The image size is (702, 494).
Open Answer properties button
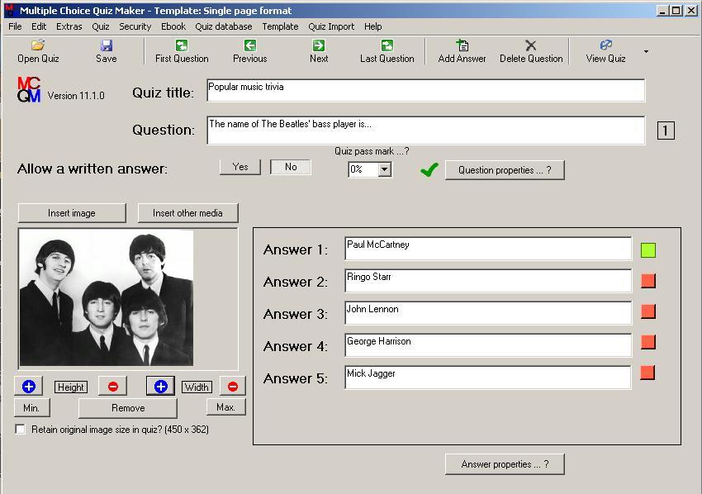click(x=505, y=464)
